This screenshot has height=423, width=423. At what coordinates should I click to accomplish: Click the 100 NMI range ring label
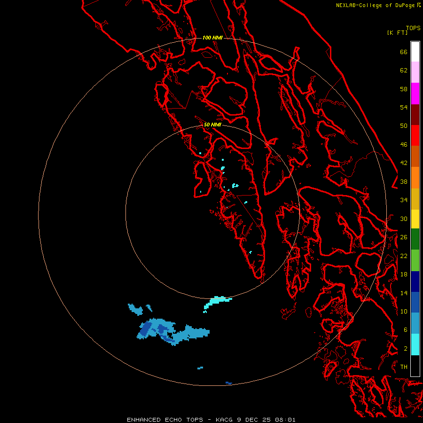tap(212, 38)
